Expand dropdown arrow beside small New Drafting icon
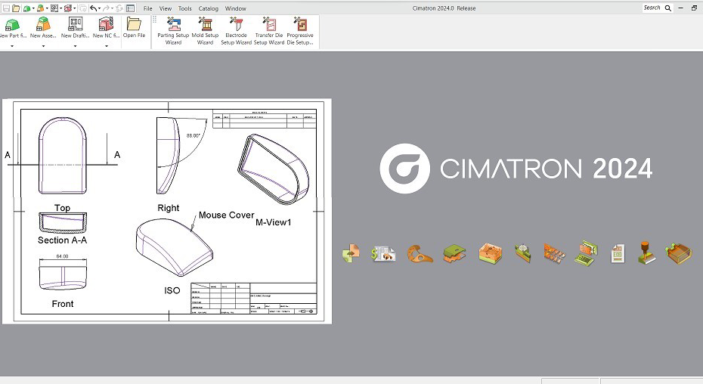 click(x=60, y=8)
